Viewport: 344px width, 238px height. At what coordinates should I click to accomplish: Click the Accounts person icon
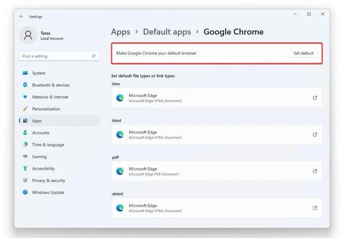25,132
